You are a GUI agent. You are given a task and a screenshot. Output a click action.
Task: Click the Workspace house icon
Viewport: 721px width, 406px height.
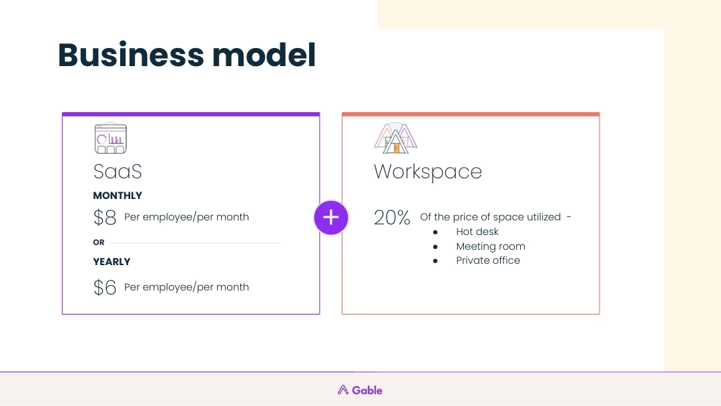[395, 138]
